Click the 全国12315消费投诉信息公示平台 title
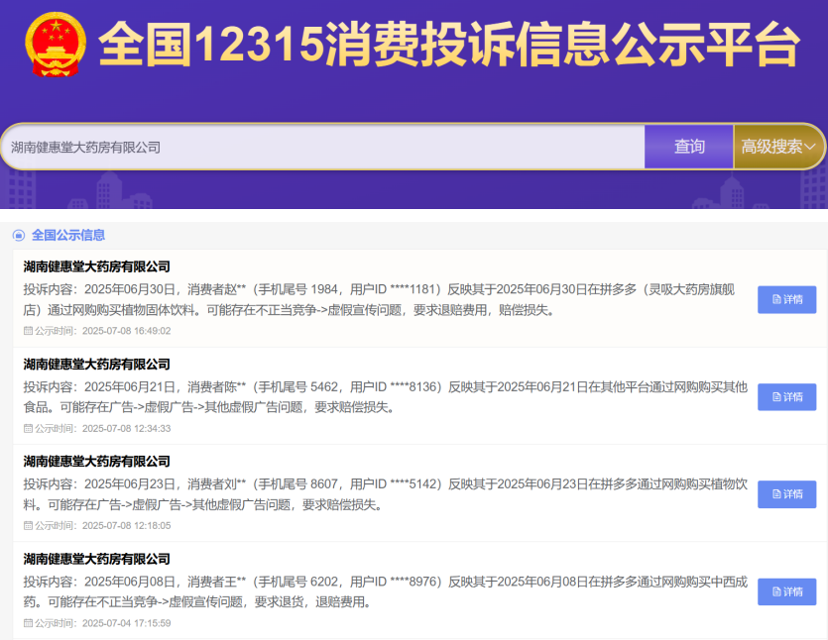The width and height of the screenshot is (828, 640). 448,45
